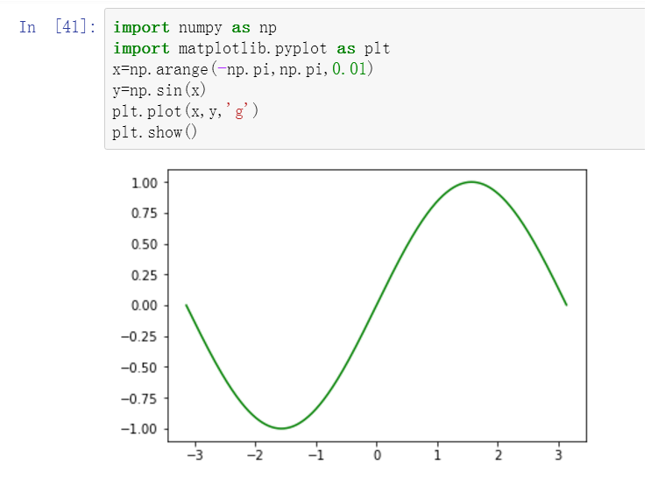Click the y=np.sin(x) code line
651x479 pixels.
coord(159,90)
